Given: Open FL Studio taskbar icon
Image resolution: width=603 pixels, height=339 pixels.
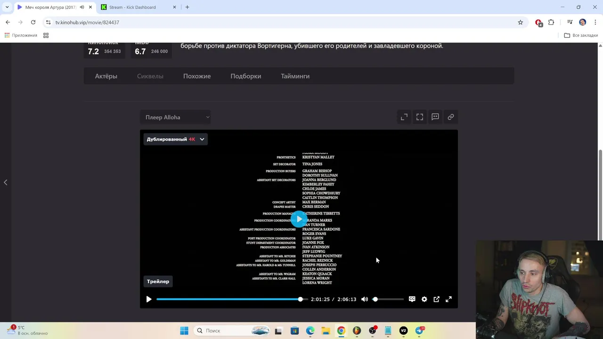Looking at the screenshot, I should pos(357,331).
